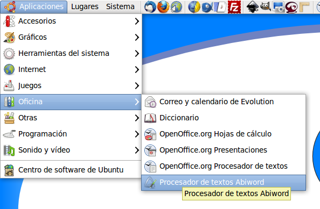The image size is (320, 209).
Task: Click the screenshot tool panel icon
Action: [x=279, y=7]
